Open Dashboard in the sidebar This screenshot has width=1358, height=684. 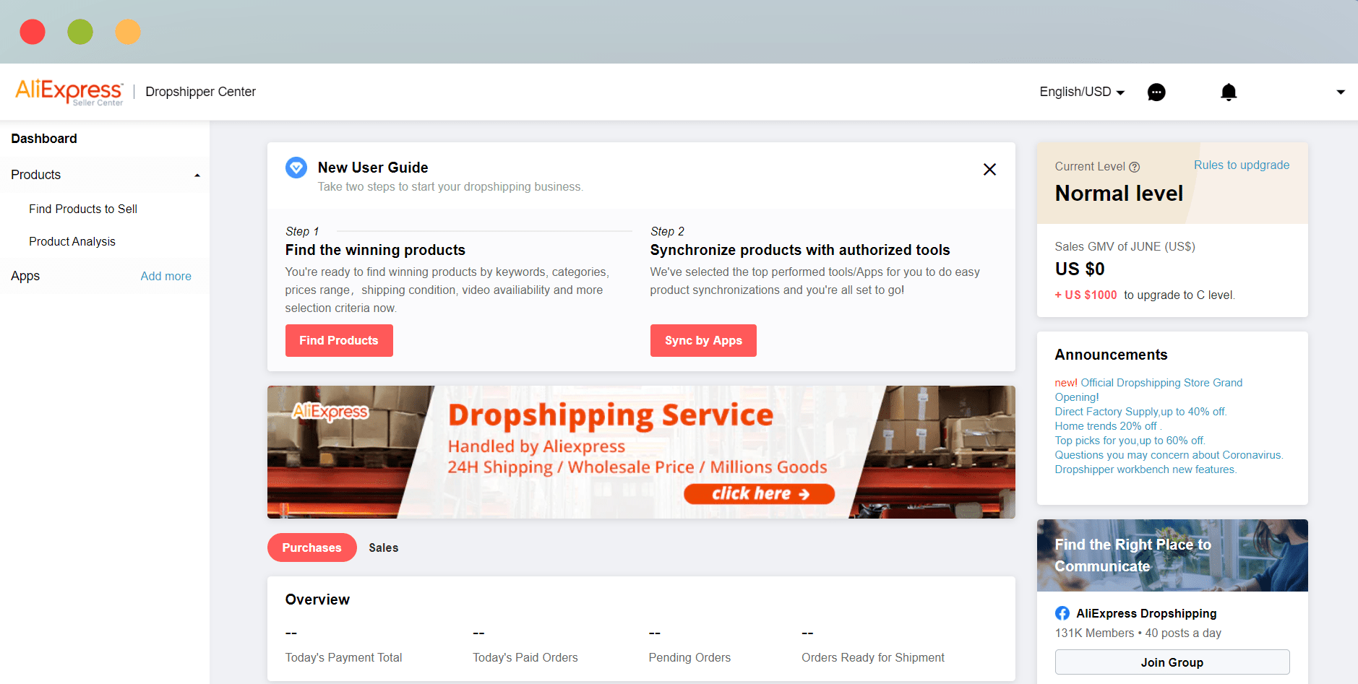(44, 139)
